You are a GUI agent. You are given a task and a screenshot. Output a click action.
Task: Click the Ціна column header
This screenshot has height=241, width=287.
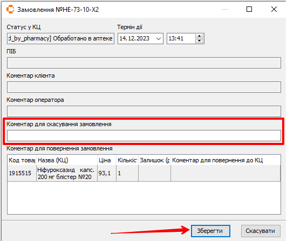pos(107,160)
